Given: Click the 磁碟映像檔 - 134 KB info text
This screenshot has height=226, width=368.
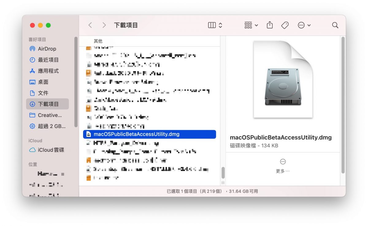Looking at the screenshot, I should coord(254,146).
